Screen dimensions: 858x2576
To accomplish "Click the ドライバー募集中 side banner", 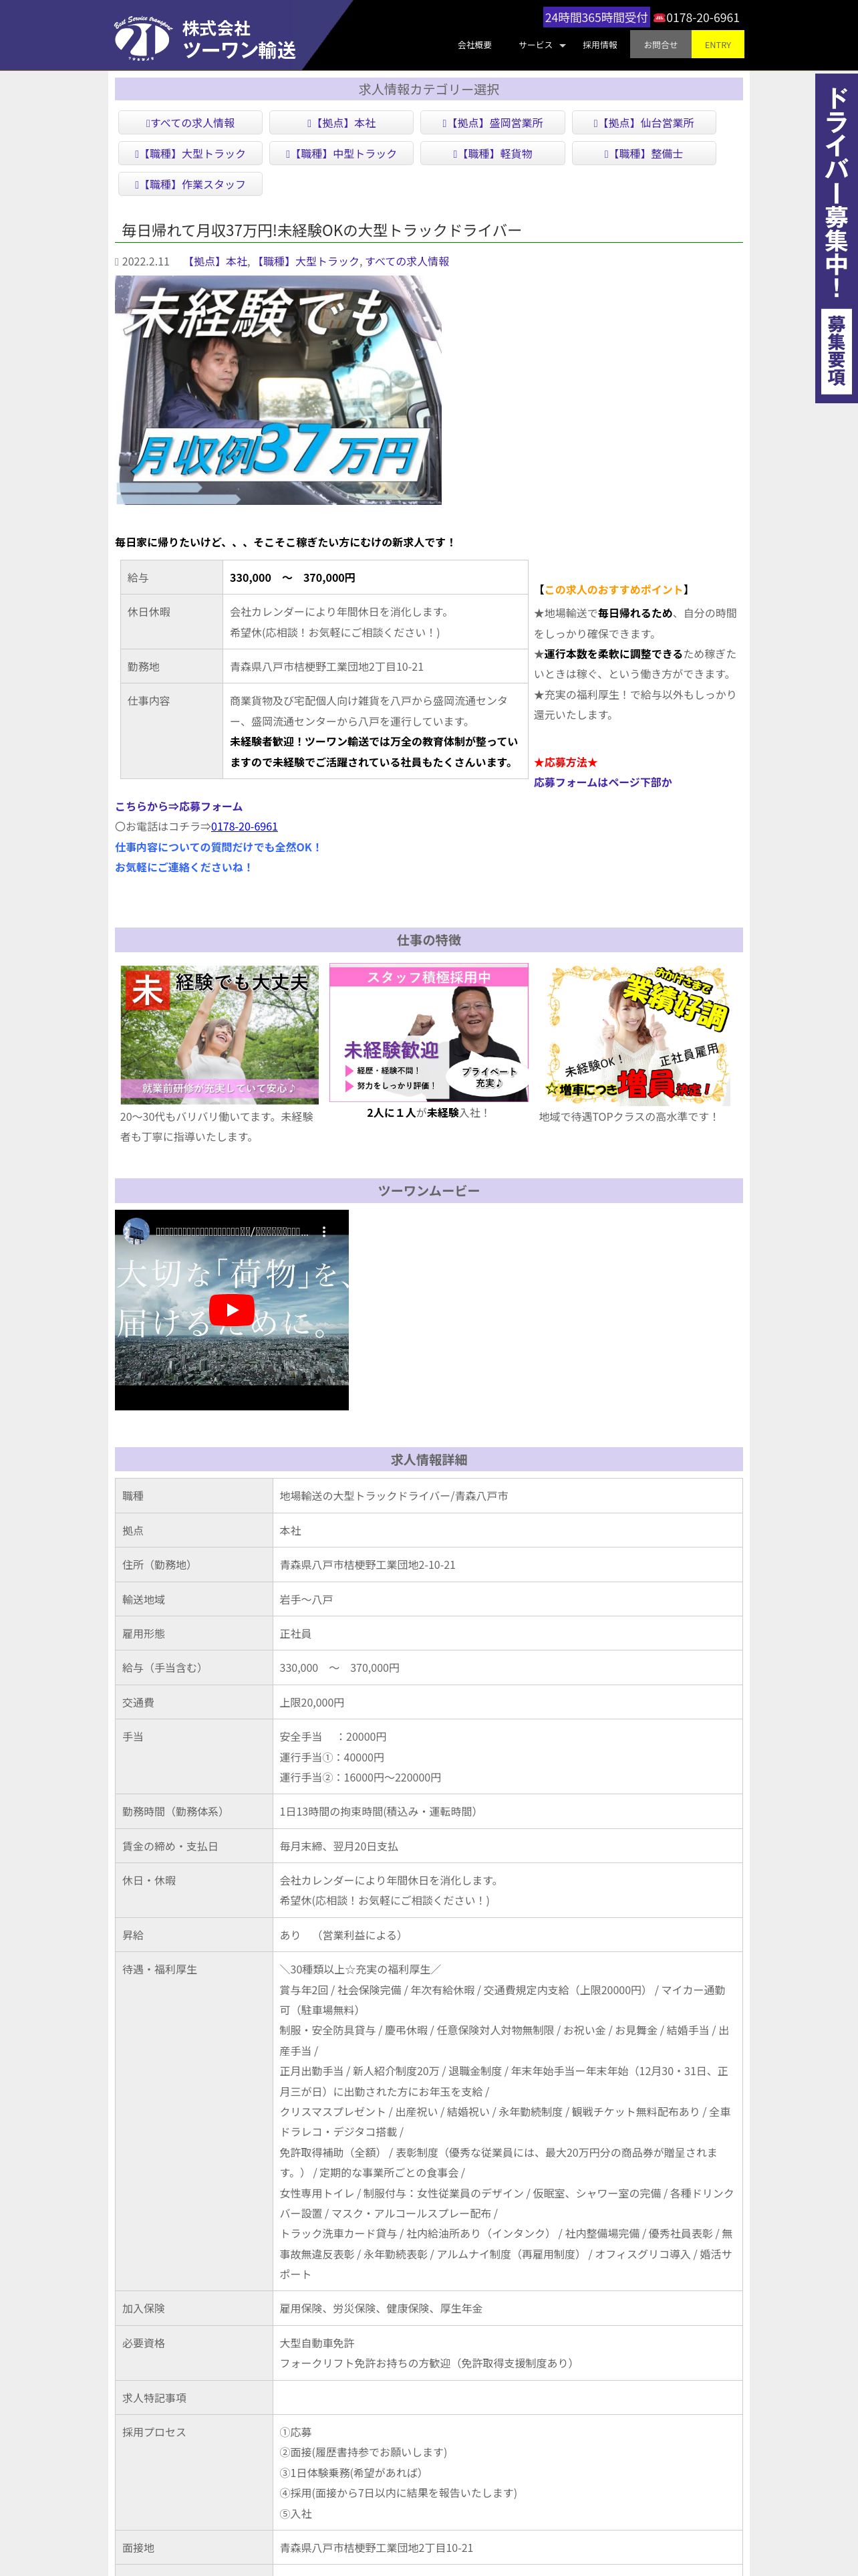I will click(x=836, y=238).
